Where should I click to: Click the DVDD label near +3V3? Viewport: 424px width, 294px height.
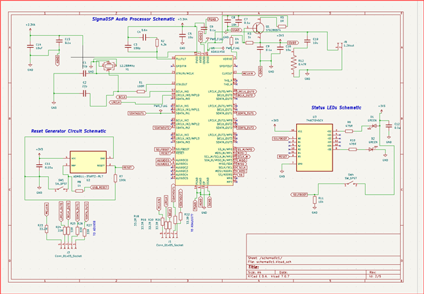[292, 42]
